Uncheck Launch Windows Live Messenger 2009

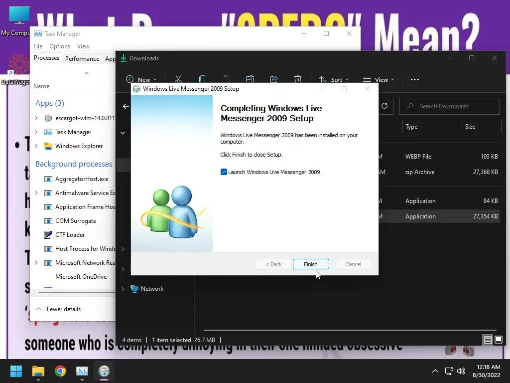click(224, 172)
